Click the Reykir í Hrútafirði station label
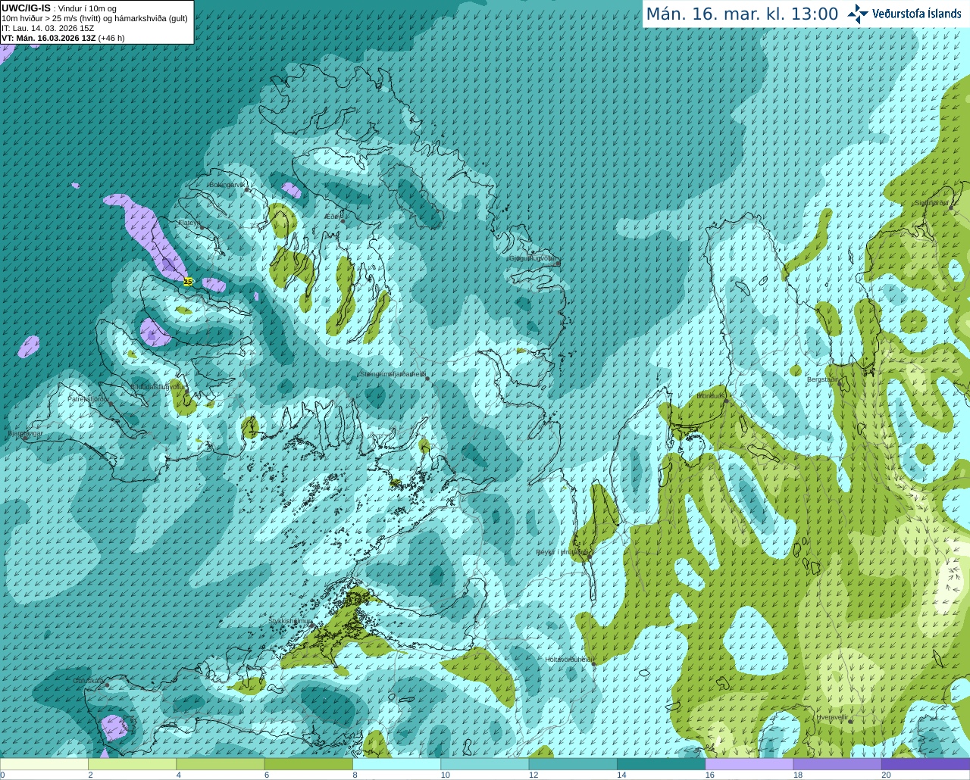 pyautogui.click(x=562, y=552)
